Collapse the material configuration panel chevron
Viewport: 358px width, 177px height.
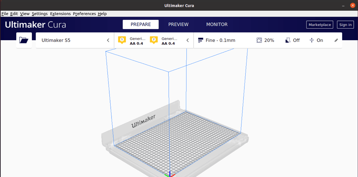pos(188,41)
